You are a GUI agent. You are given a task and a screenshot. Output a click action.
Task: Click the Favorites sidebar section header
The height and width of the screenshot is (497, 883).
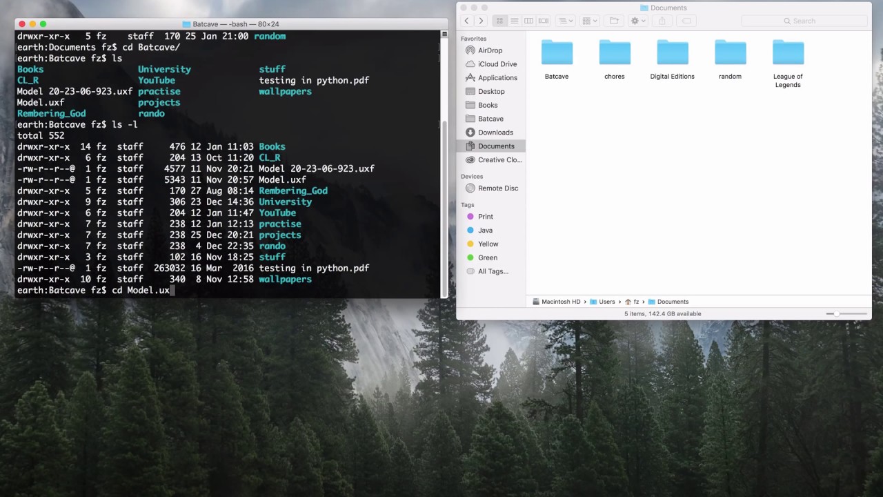[x=474, y=39]
